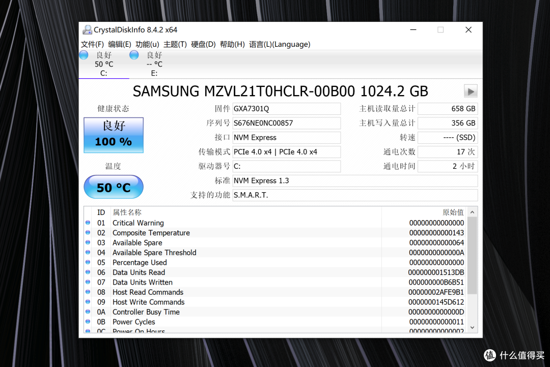Click status dot for Percentage Used row

pyautogui.click(x=88, y=262)
